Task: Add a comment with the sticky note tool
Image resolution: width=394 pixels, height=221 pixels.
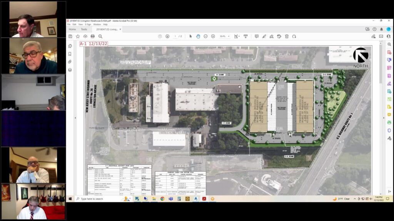Action: coord(257,36)
